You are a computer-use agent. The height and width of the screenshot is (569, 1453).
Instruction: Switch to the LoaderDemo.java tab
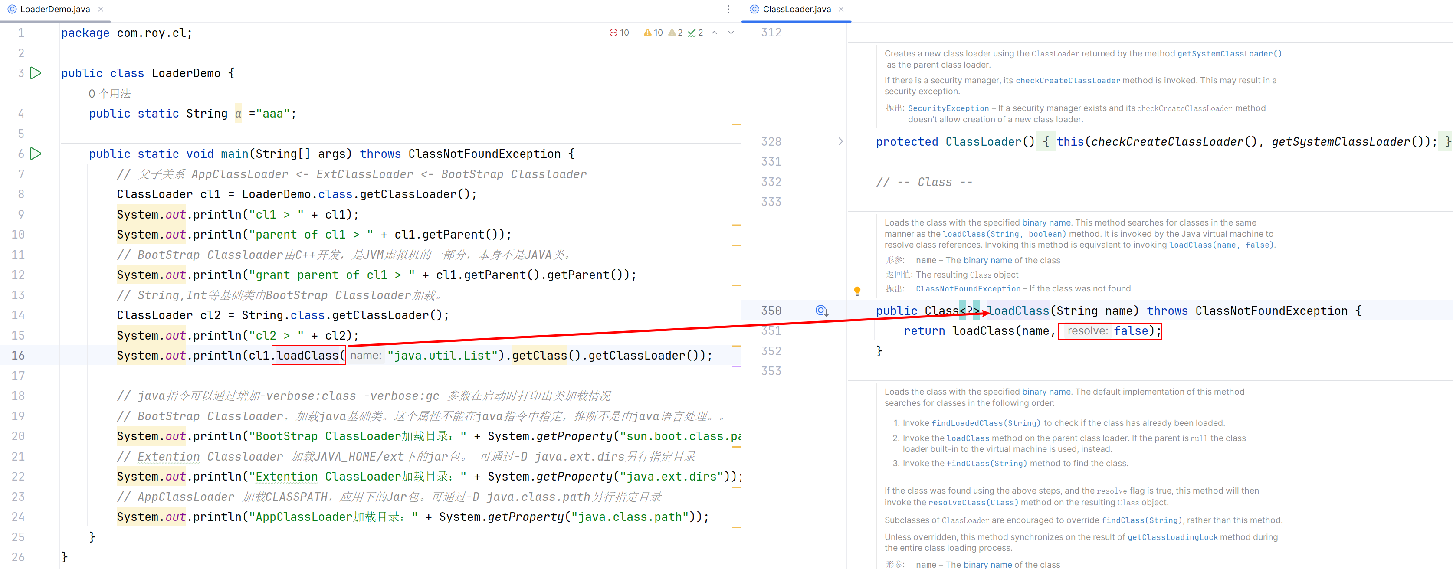pos(55,9)
